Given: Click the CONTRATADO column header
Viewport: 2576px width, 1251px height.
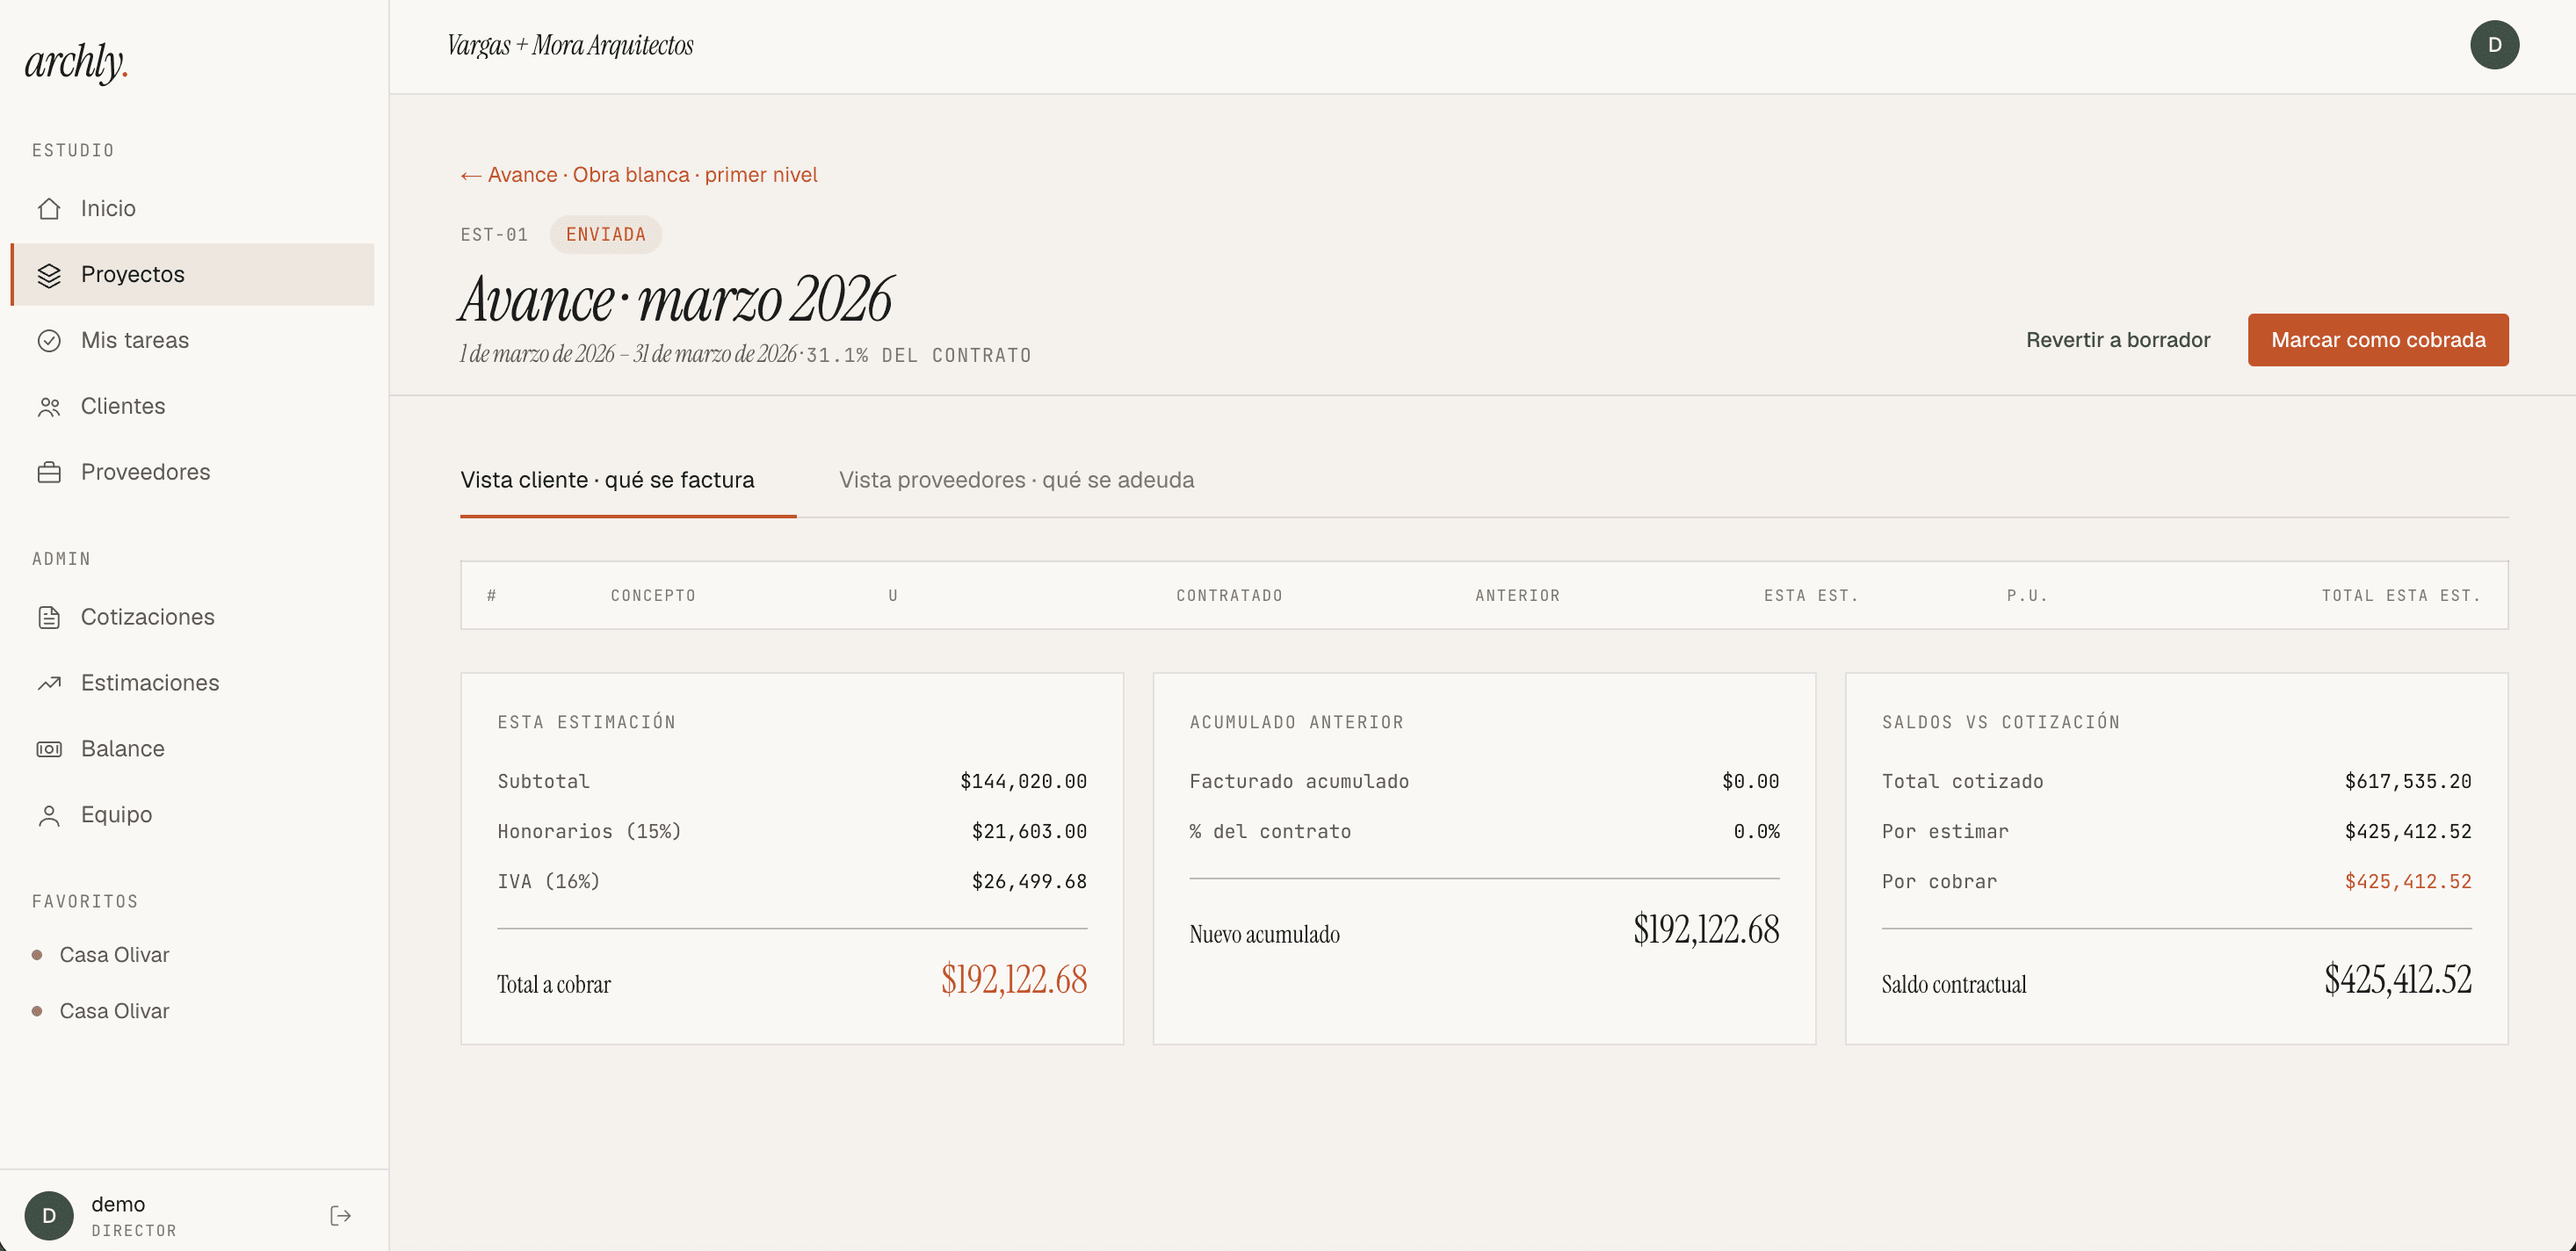Looking at the screenshot, I should (x=1229, y=596).
